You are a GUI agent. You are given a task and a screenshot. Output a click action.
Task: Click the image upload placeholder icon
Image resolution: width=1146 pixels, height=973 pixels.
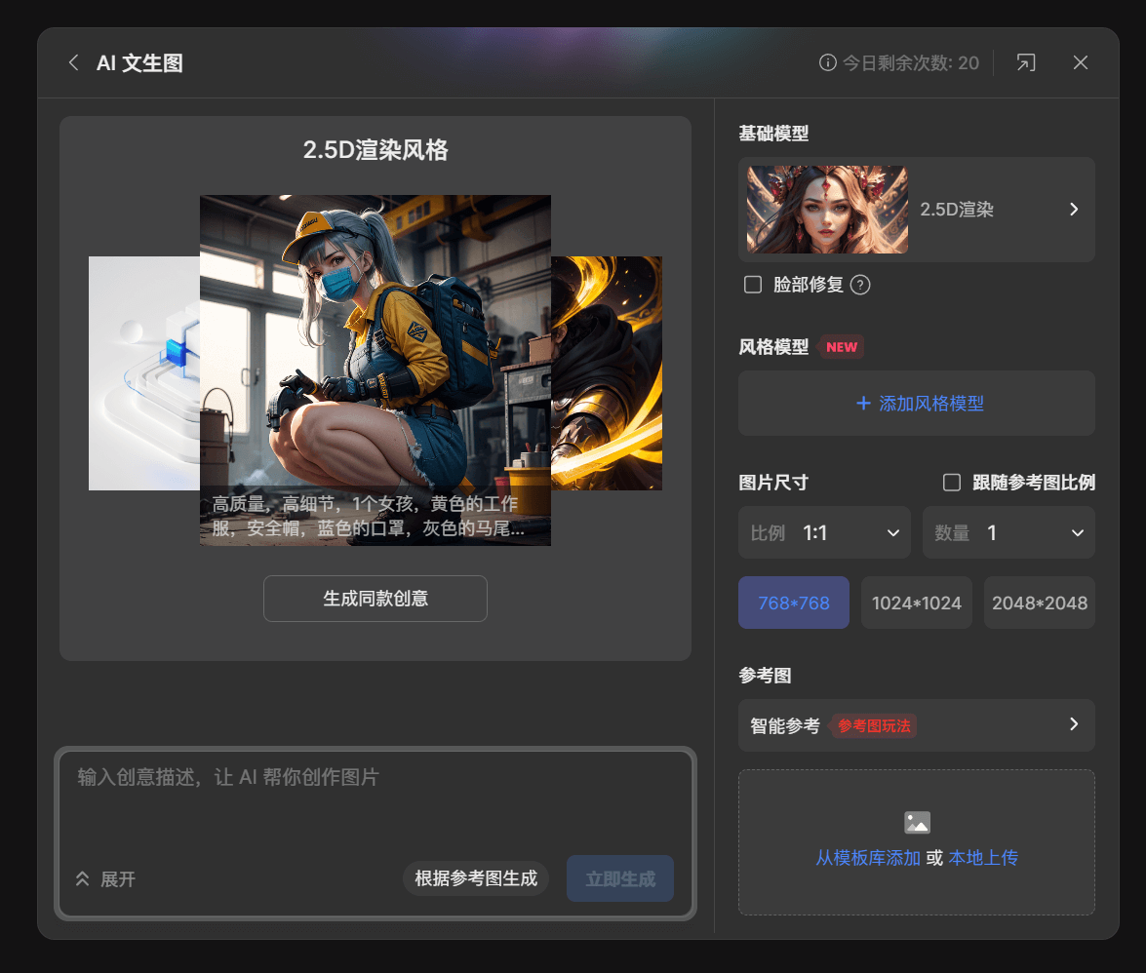pos(917,822)
